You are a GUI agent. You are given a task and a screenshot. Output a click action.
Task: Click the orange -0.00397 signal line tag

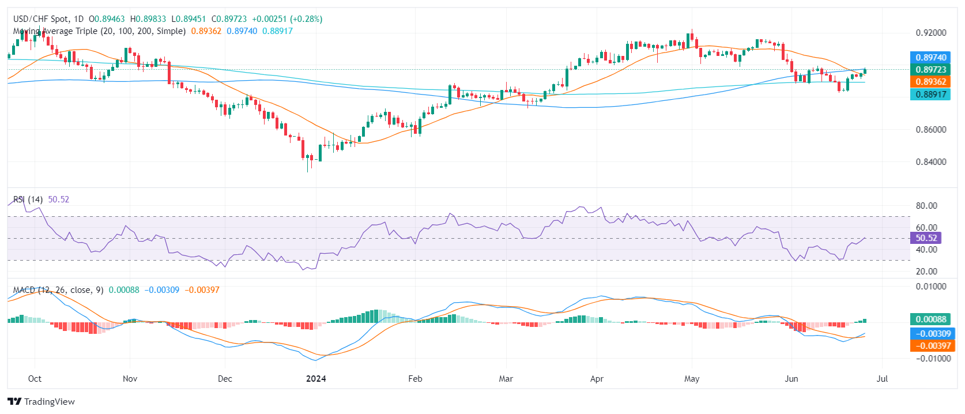(931, 346)
